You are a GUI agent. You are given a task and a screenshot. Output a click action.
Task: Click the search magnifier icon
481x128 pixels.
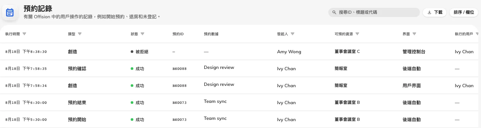(x=334, y=12)
